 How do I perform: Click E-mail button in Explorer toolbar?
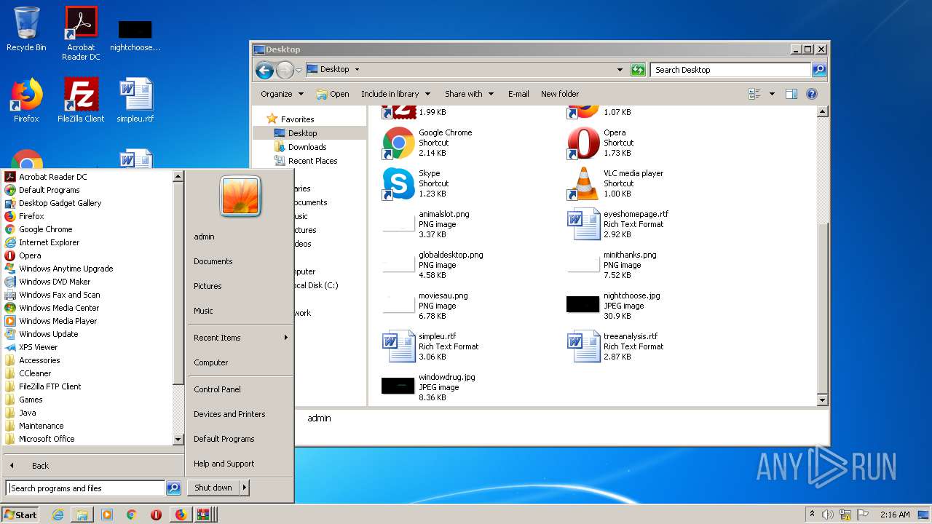coord(518,94)
